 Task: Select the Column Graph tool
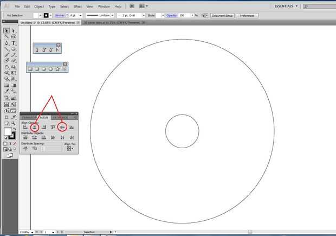(x=14, y=98)
